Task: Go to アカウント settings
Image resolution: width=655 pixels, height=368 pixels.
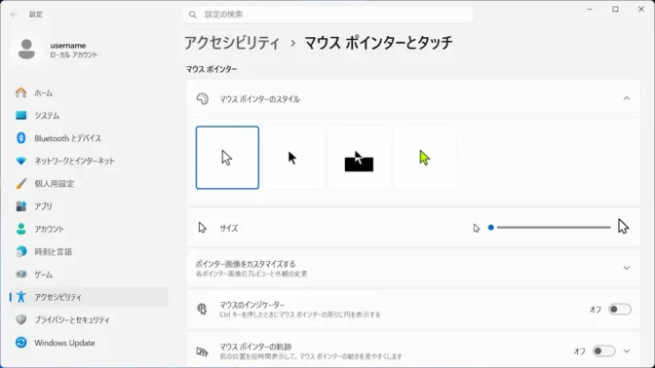Action: [89, 229]
